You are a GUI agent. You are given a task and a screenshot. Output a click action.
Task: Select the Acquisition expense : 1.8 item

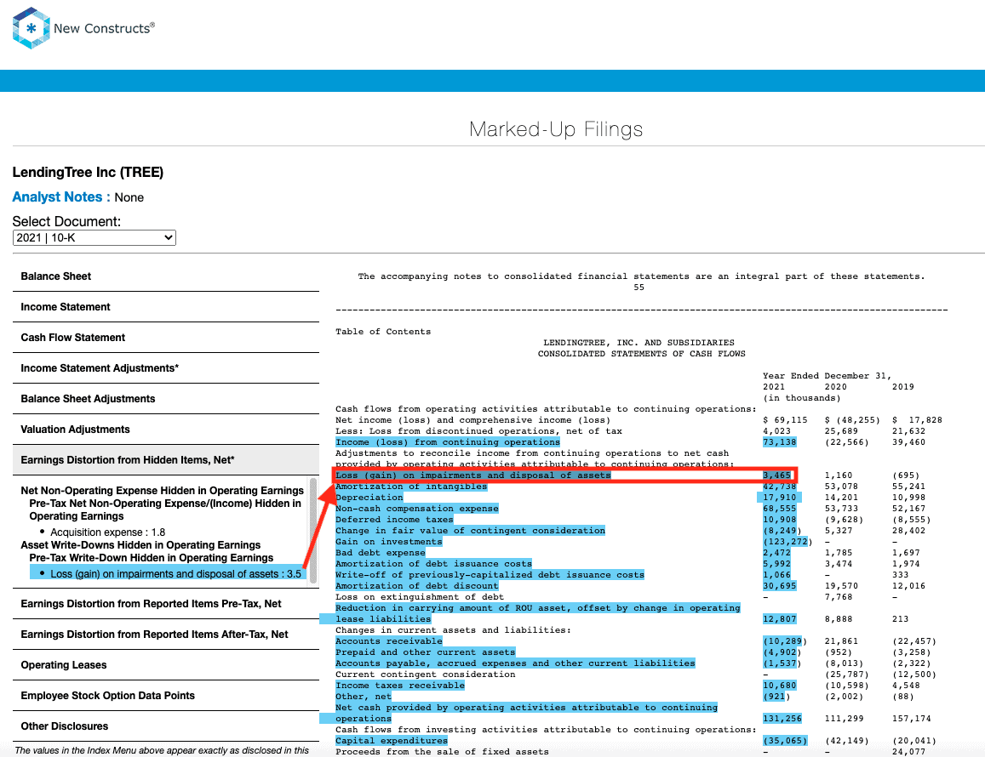coord(107,532)
